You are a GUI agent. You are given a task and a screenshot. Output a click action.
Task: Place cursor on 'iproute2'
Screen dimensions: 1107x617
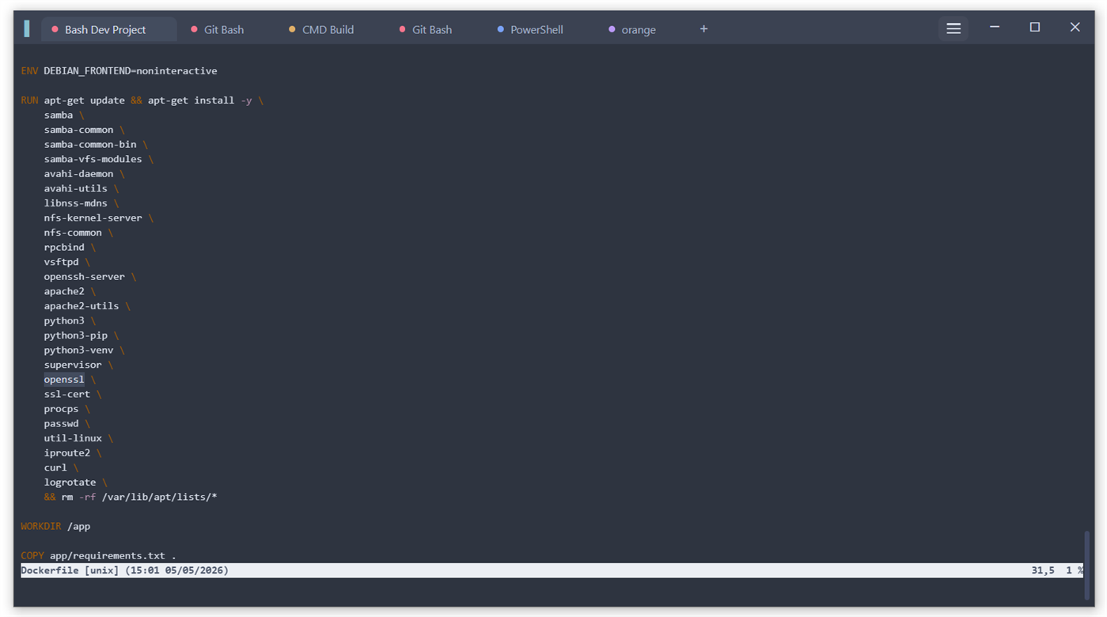[67, 453]
